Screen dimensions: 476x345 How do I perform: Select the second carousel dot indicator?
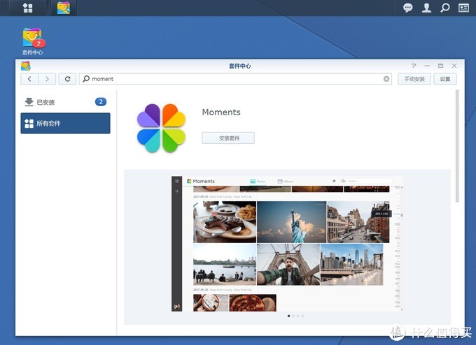pos(293,316)
